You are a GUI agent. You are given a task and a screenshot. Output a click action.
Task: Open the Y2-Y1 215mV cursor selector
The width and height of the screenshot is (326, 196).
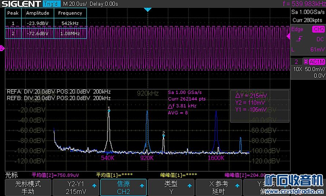[x=76, y=188]
